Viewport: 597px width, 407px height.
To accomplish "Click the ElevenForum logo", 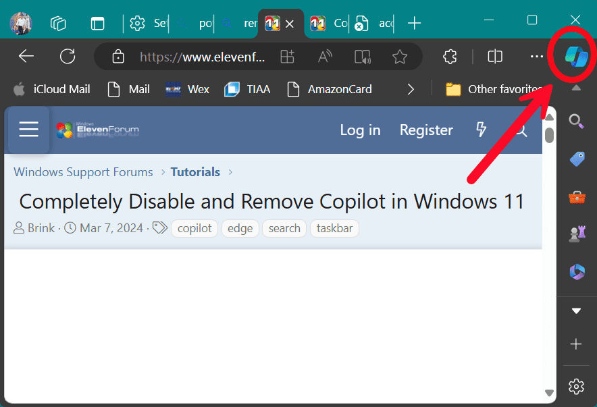I will click(97, 130).
